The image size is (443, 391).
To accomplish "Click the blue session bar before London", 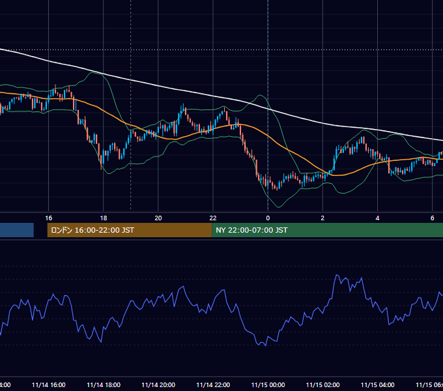I will 17,230.
